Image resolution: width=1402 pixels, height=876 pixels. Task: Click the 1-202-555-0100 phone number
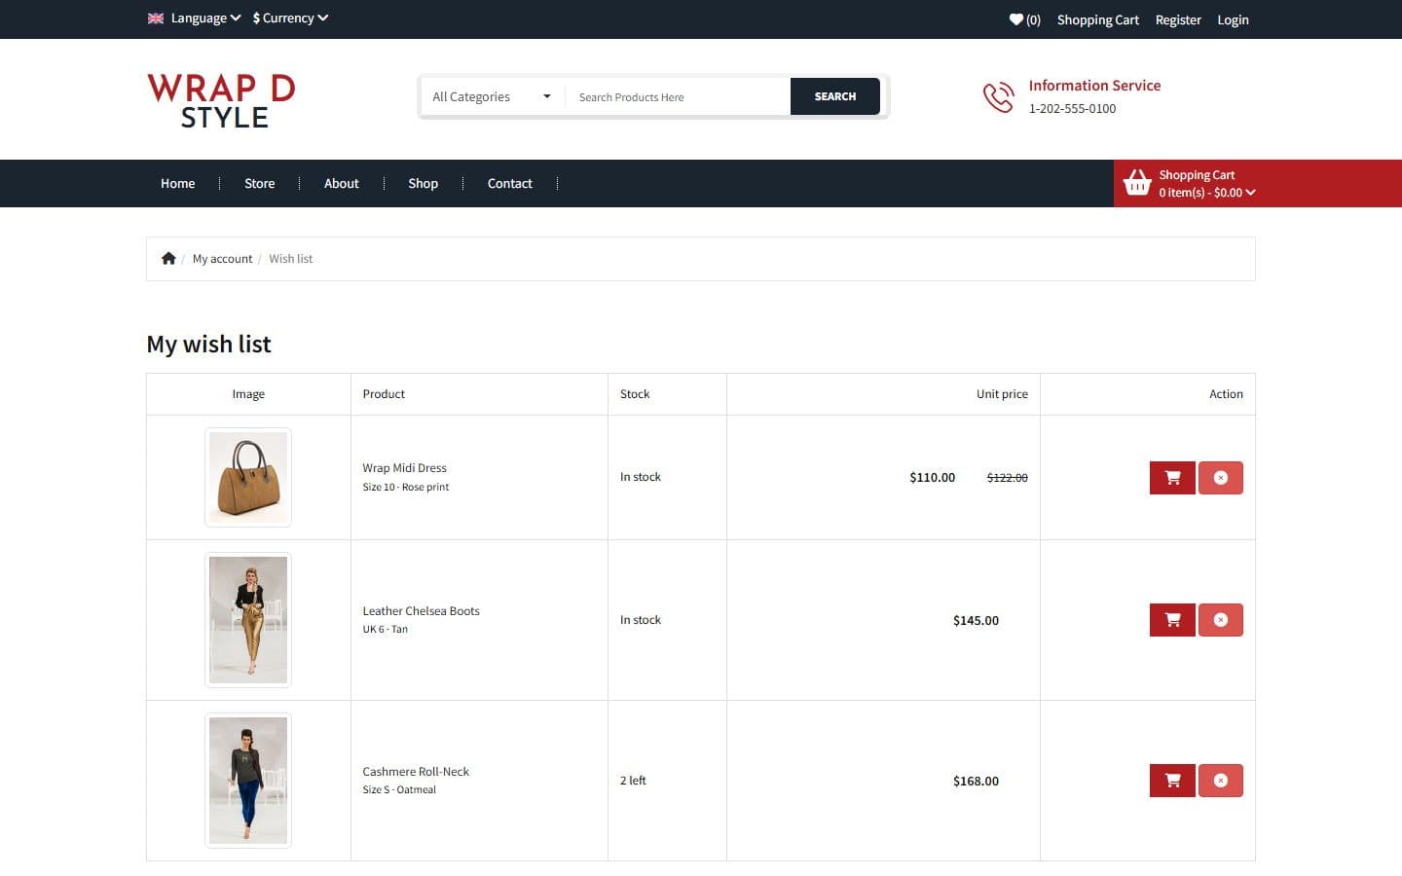[1073, 109]
